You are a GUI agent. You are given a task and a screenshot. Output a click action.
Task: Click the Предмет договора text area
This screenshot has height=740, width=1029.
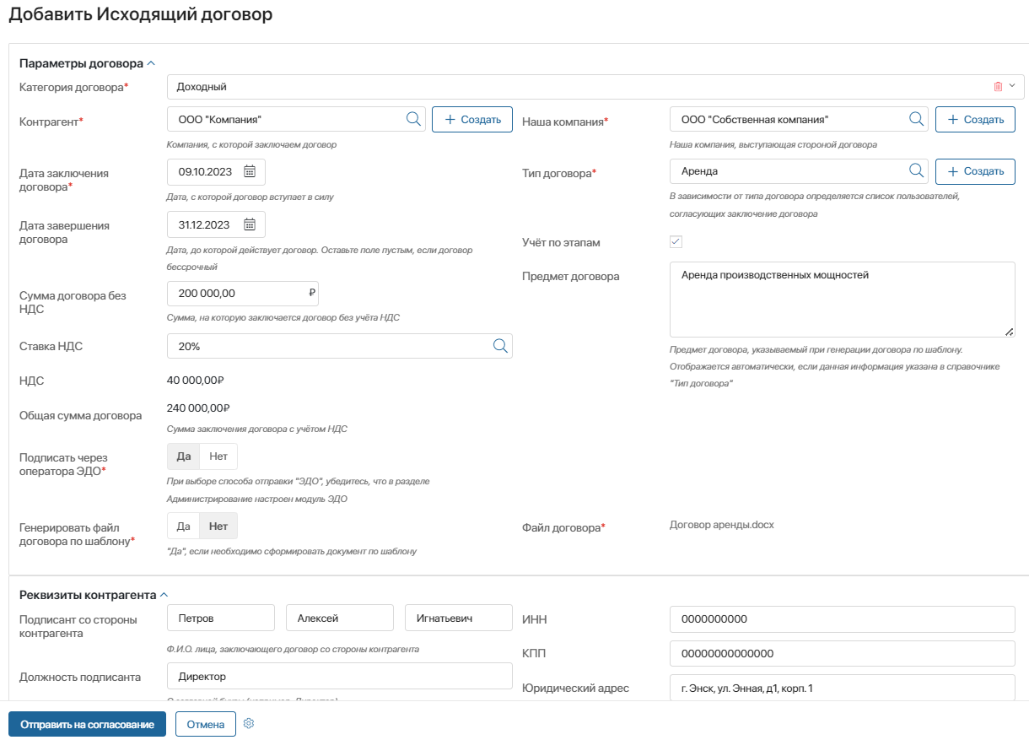click(x=843, y=300)
